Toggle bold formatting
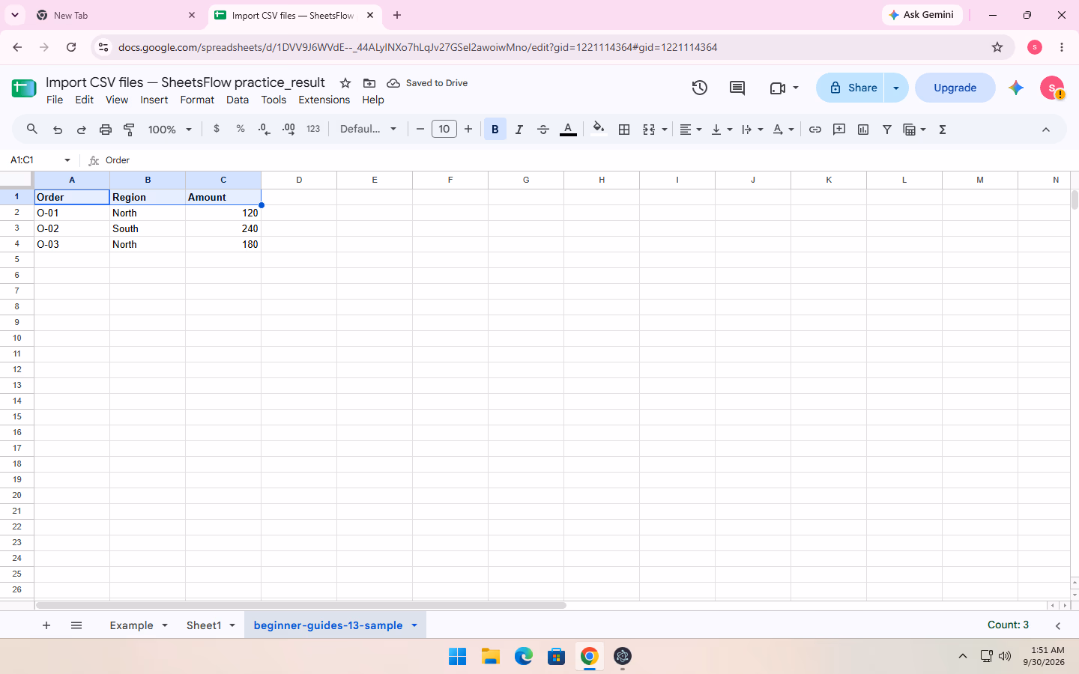 [x=495, y=130]
